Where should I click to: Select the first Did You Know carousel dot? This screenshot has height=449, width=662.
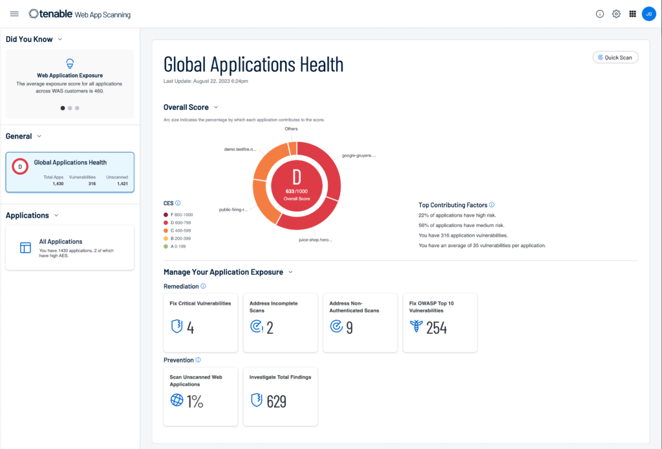click(x=63, y=108)
